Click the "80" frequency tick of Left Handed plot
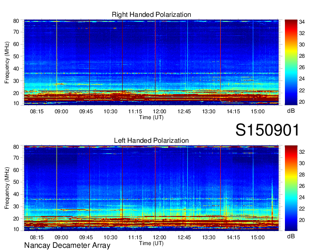The width and height of the screenshot is (310, 251). tap(16, 147)
